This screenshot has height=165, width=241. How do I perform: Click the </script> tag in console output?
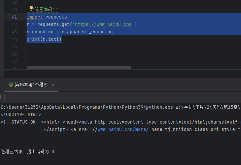click(x=56, y=130)
